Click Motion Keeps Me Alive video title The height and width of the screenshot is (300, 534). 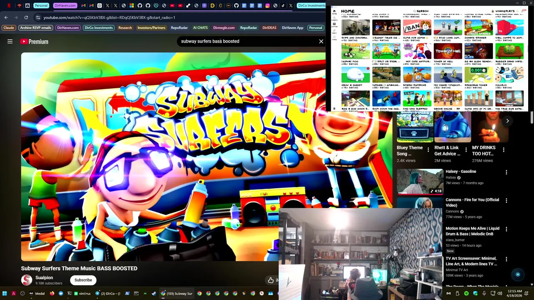(x=472, y=231)
